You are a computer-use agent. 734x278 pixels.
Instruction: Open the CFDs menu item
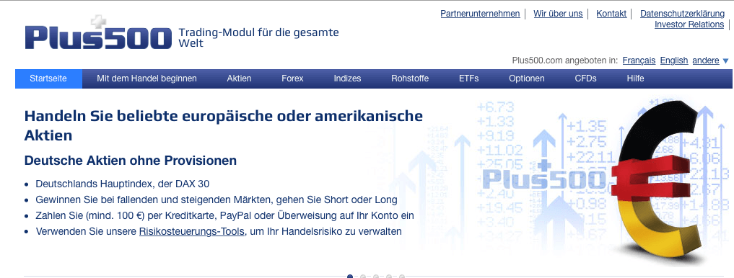[x=585, y=79]
